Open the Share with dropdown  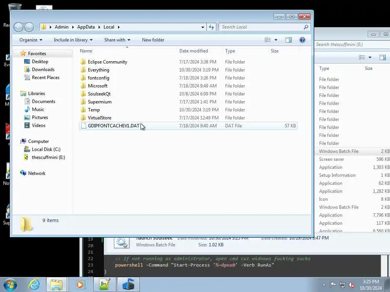pyautogui.click(x=117, y=40)
